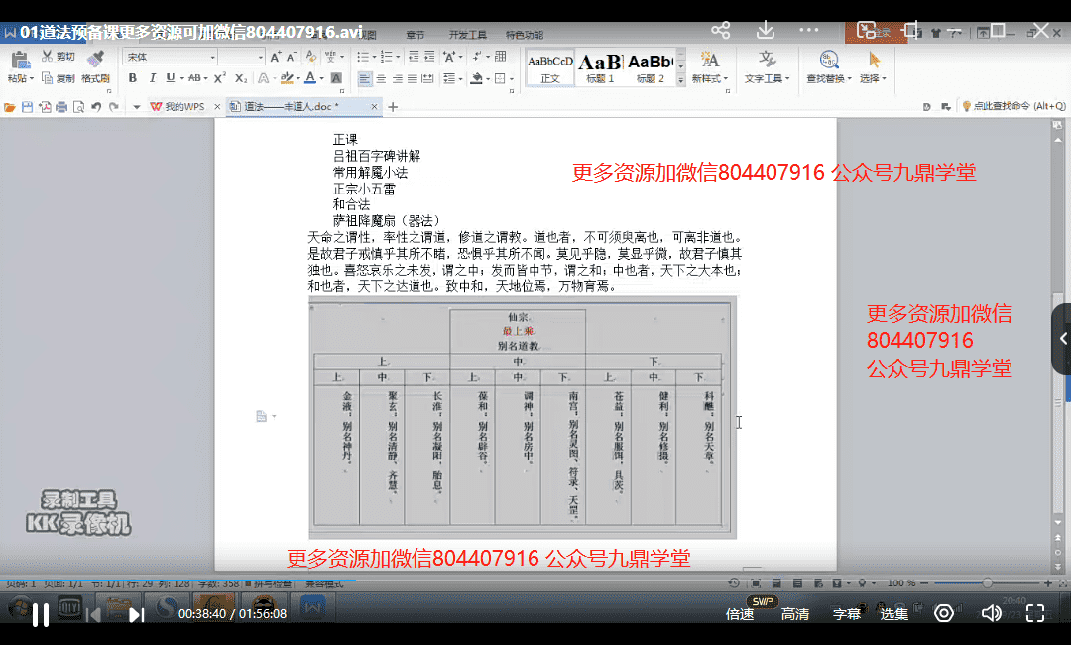Open the 倍速 playback speed menu
1071x645 pixels.
pos(740,614)
